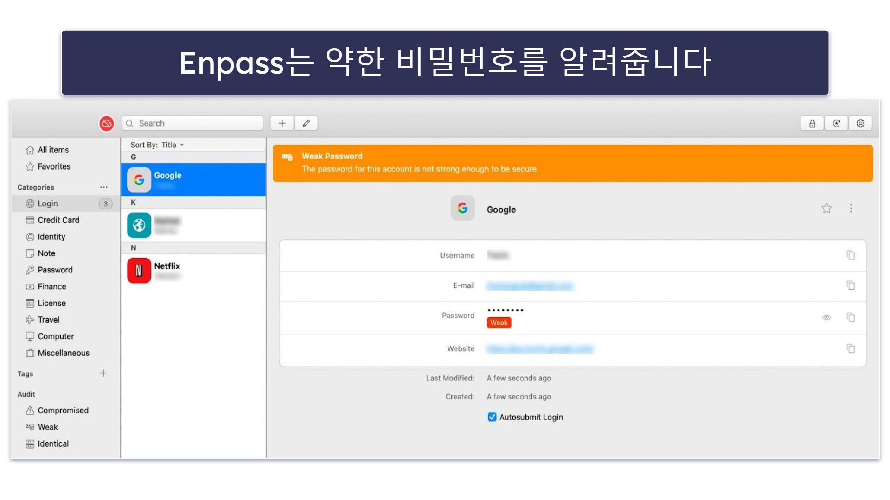The image size is (890, 500).
Task: Open Favorites in the sidebar
Action: (48, 166)
